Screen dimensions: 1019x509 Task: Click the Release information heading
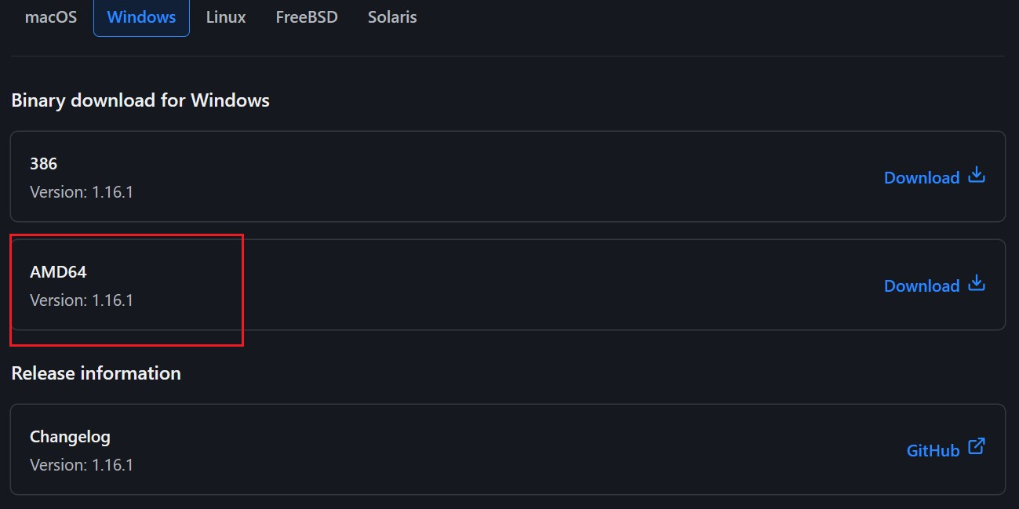(96, 373)
